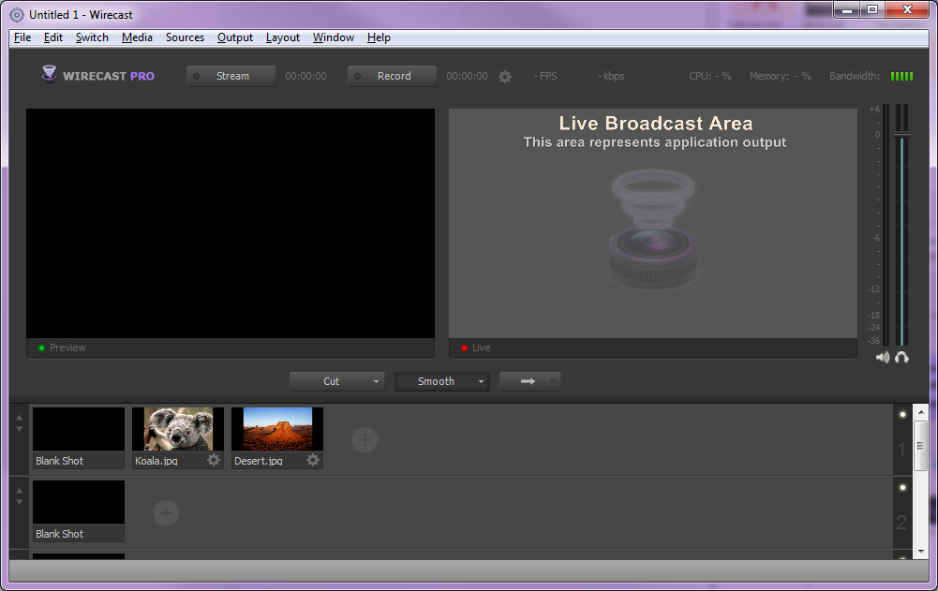Select the Koala.jpg shot thumbnail
This screenshot has width=938, height=591.
[x=178, y=429]
